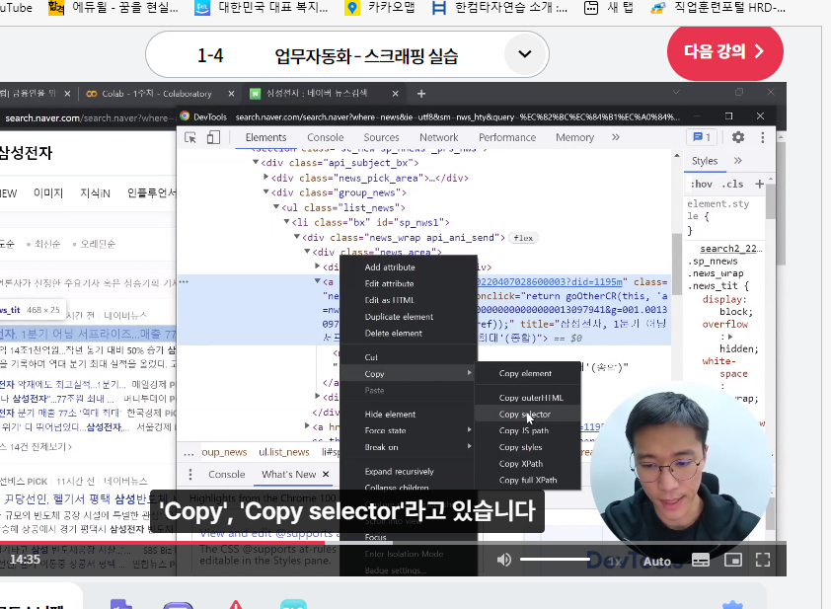Toggle the :hov element state option
This screenshot has height=609, width=831.
pyautogui.click(x=701, y=184)
